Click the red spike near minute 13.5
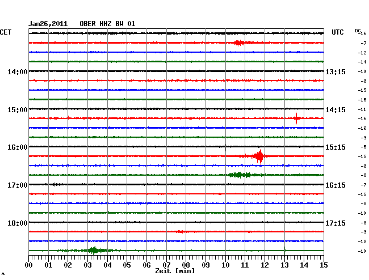Screen dimensions: 369x280 [x=296, y=118]
